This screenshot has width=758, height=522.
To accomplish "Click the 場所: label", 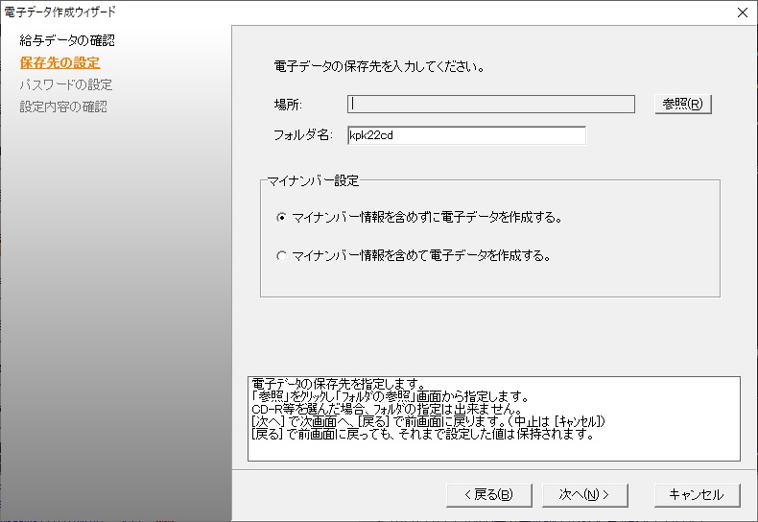I will 288,105.
